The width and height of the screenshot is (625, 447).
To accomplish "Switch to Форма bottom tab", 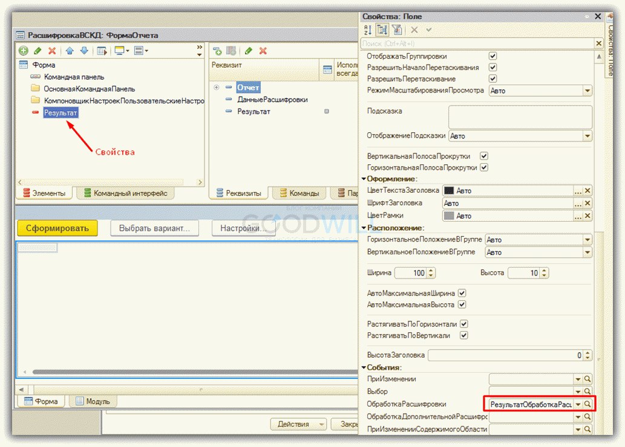I will (41, 401).
